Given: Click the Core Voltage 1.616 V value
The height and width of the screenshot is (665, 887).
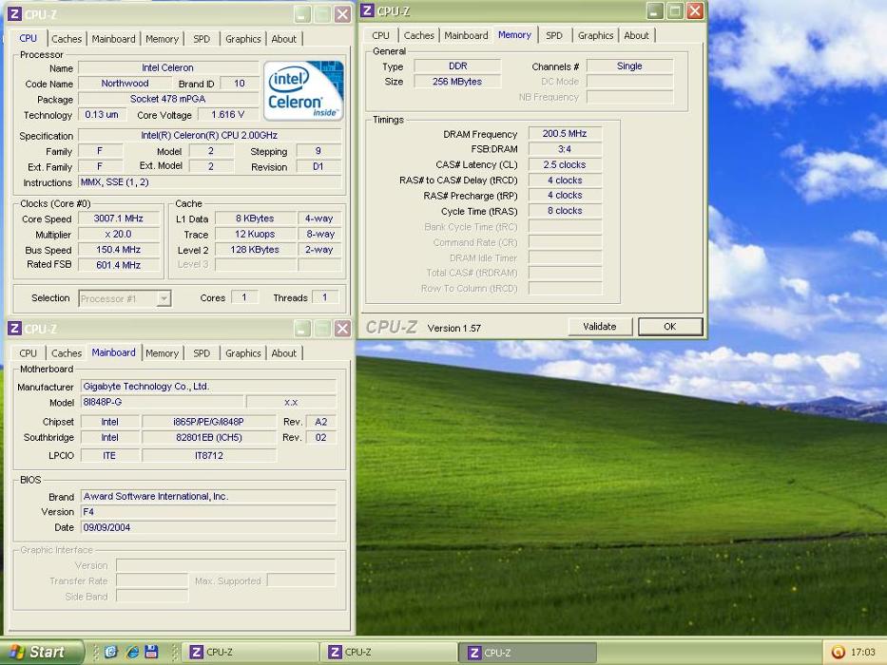Looking at the screenshot, I should pos(227,114).
